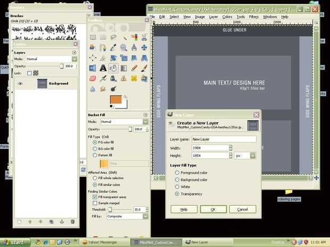This screenshot has width=330, height=247.
Task: Select the Pencil tool icon
Action: pyautogui.click(x=134, y=68)
